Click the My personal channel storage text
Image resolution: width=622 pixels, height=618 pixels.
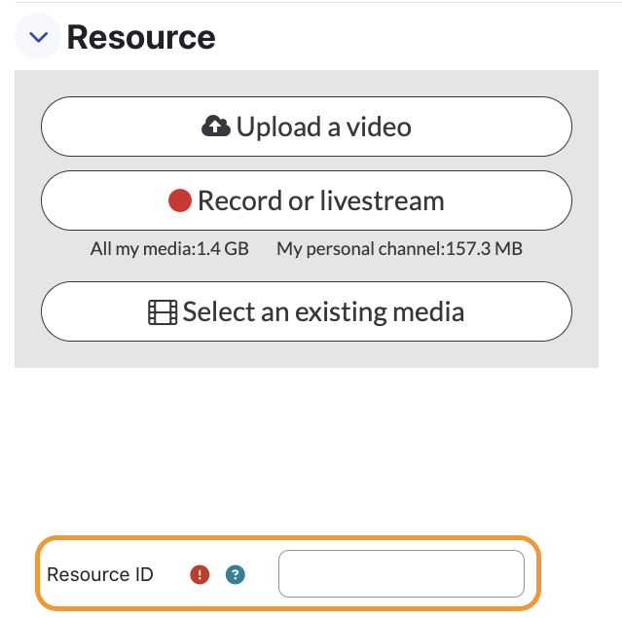[399, 249]
